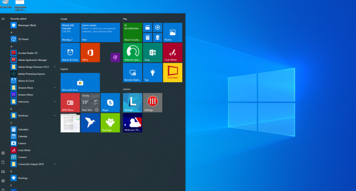
Task: Open the small Calculator tile
Action: (147, 37)
